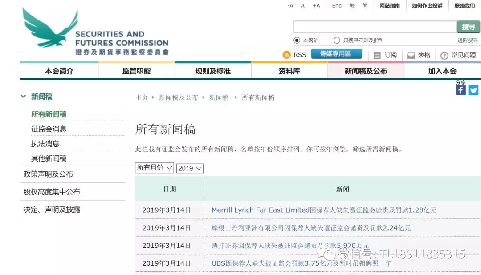Image resolution: width=481 pixels, height=275 pixels.
Task: Open 政策声明及公布 sidebar item
Action: pyautogui.click(x=48, y=174)
